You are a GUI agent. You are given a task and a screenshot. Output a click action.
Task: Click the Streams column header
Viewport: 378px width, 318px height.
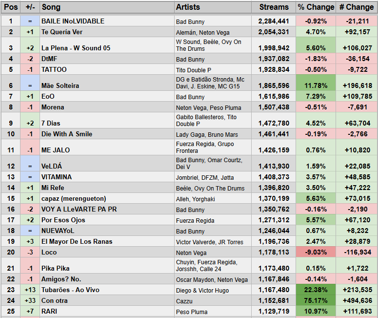pyautogui.click(x=274, y=7)
